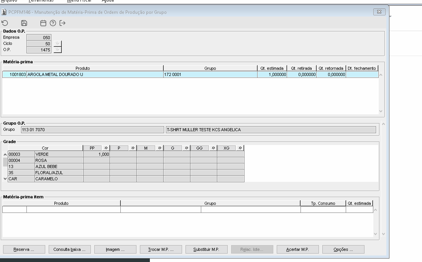Select color row CARAMELO

pyautogui.click(x=126, y=179)
